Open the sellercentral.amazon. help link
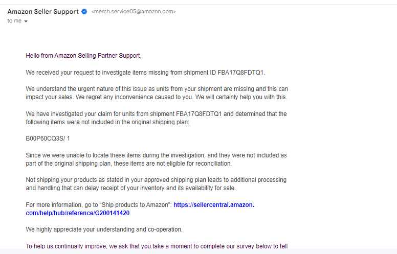 tap(214, 204)
